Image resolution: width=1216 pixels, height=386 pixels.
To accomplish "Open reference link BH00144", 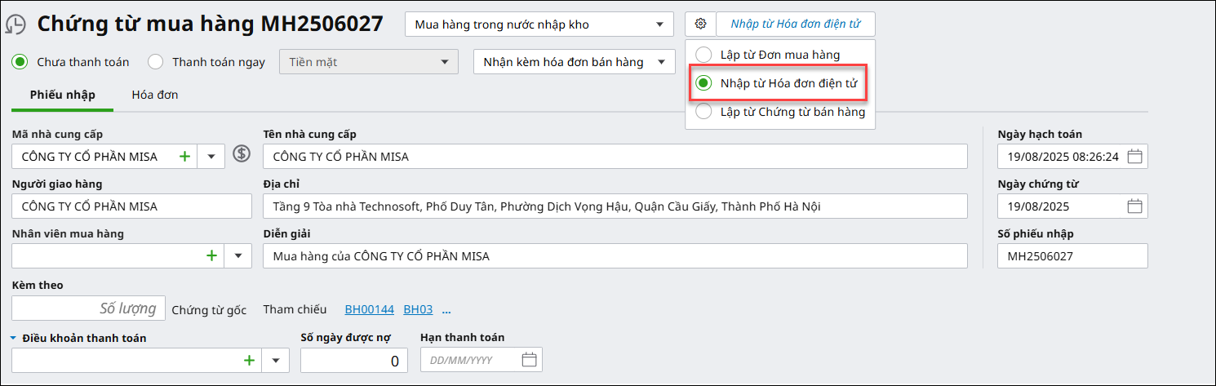I will [370, 309].
